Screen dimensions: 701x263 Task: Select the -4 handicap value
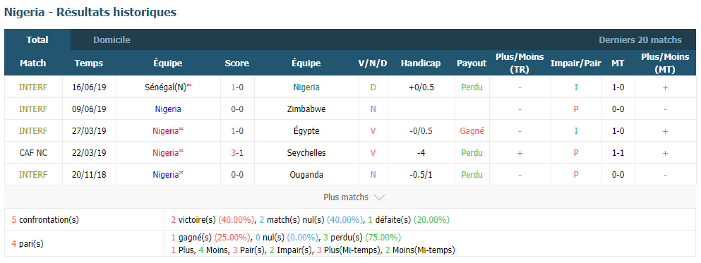(x=420, y=153)
